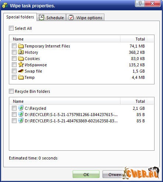The height and width of the screenshot is (182, 163).
Task: Open the Wipe options tab
Action: pos(85,17)
